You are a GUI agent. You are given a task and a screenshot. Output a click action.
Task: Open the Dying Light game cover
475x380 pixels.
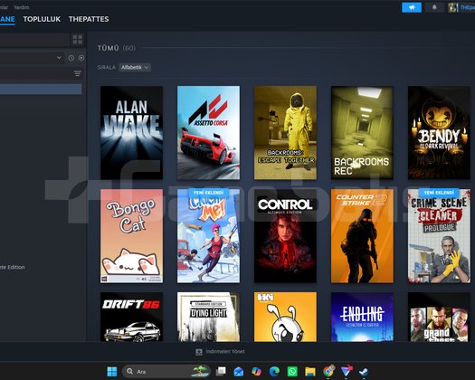[x=208, y=317]
